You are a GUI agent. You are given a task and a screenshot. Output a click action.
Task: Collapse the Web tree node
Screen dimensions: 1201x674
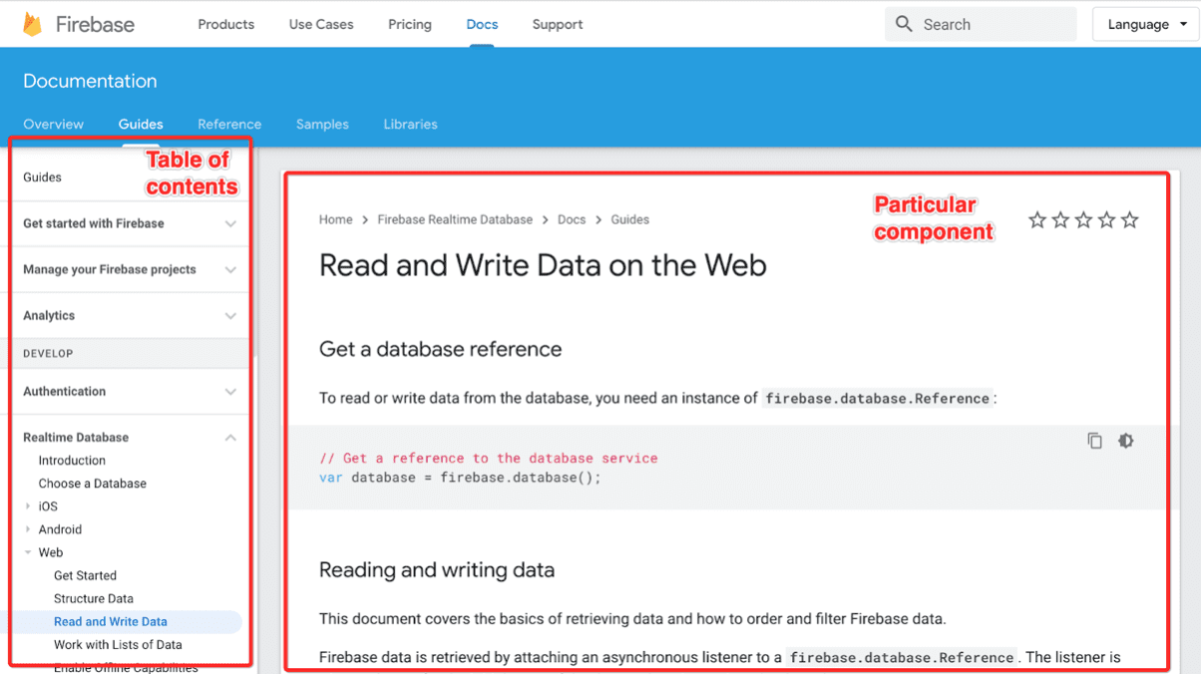[28, 552]
